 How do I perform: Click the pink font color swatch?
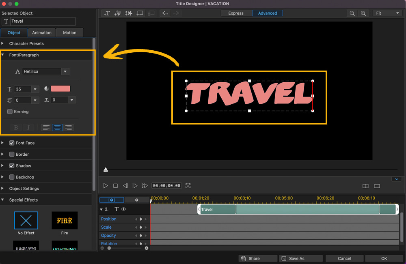pyautogui.click(x=61, y=88)
